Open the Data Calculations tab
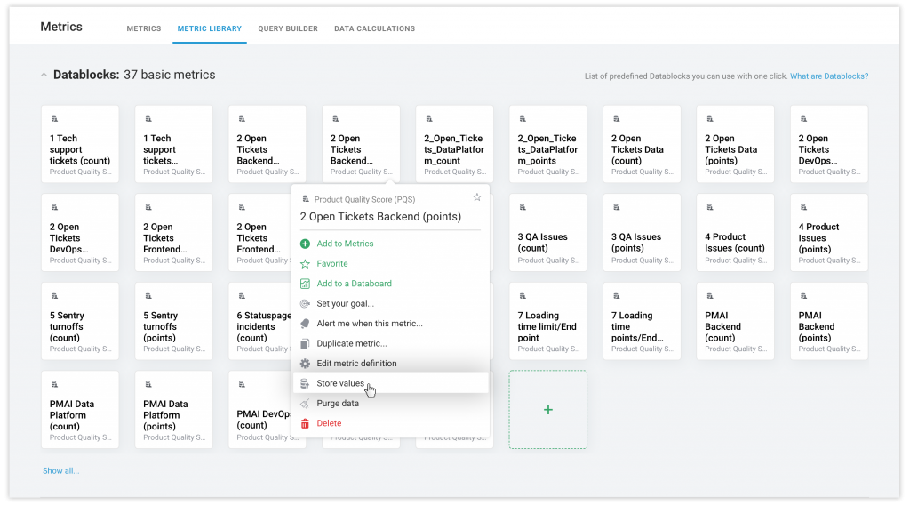The image size is (910, 505). [x=374, y=28]
